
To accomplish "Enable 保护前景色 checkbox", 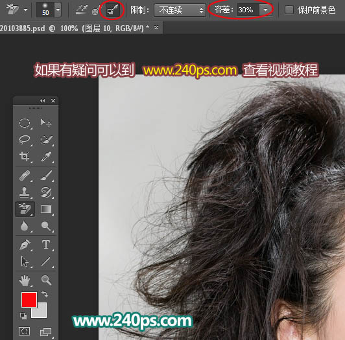I will point(289,10).
